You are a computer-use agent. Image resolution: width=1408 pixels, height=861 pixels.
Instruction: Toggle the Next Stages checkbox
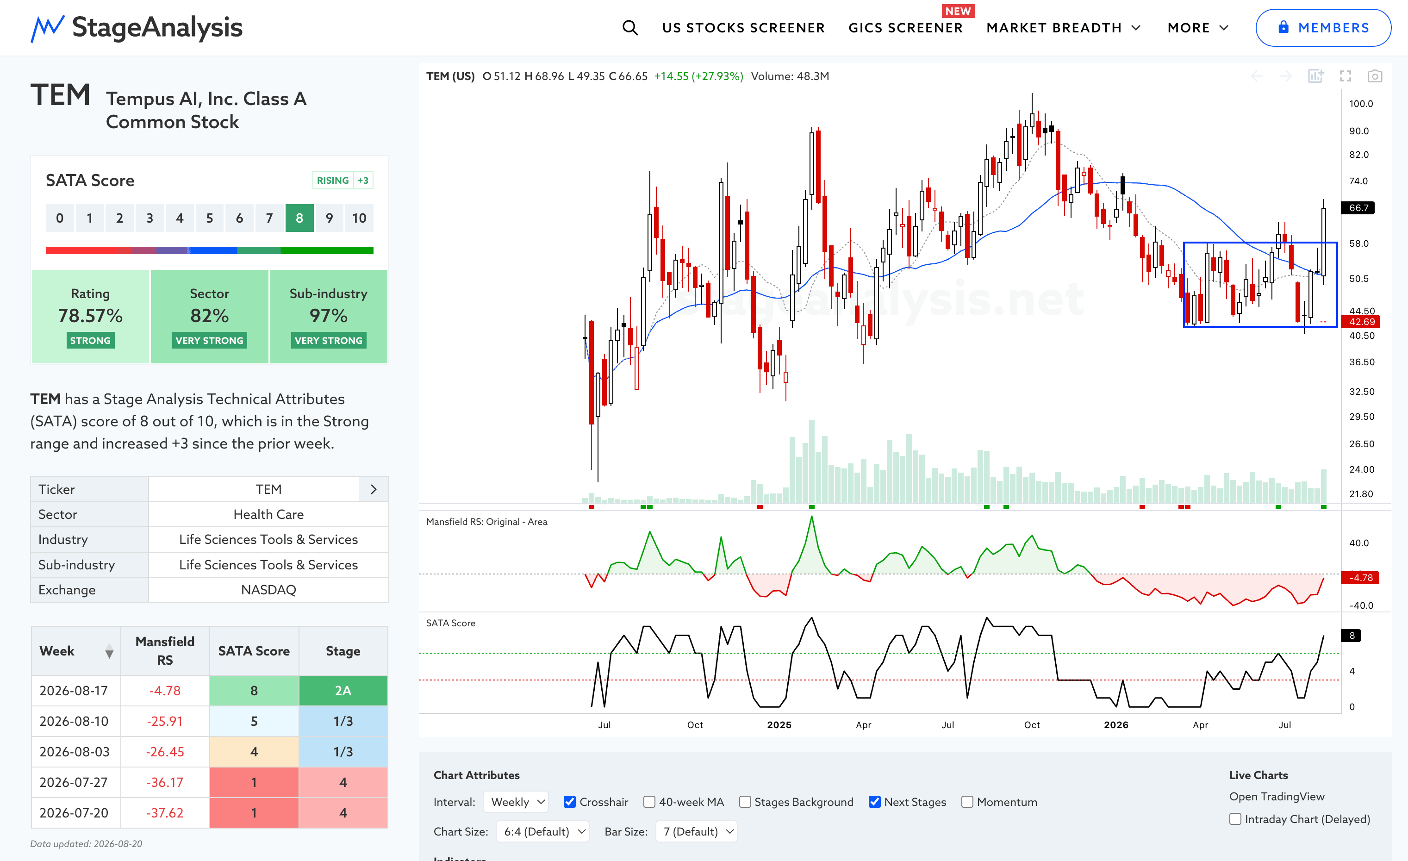coord(874,802)
